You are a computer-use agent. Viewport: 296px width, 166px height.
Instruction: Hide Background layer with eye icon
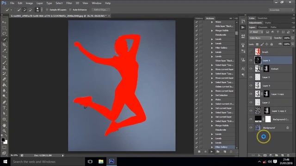click(x=251, y=128)
